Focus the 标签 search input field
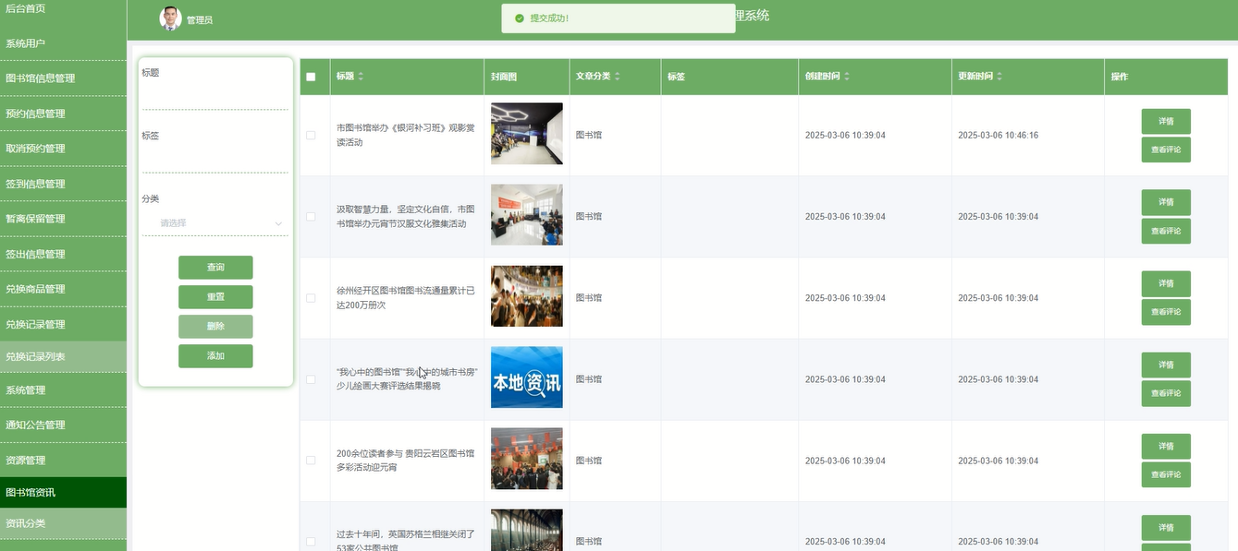The image size is (1238, 551). 215,161
